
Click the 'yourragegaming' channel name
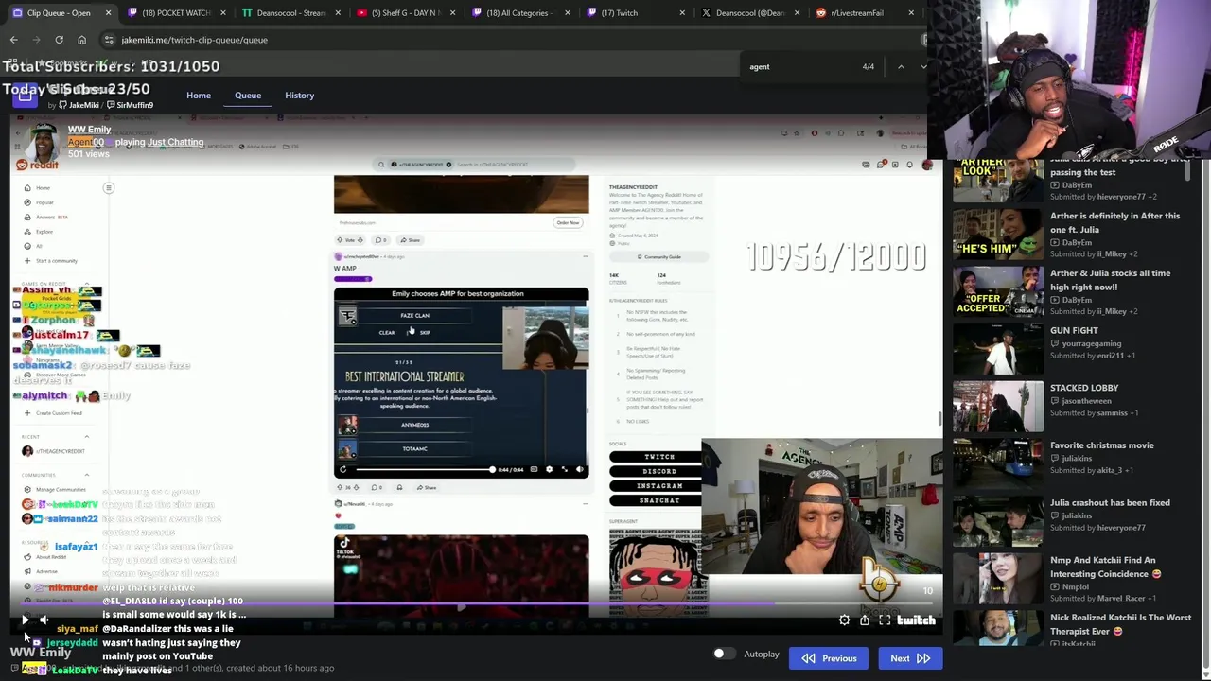coord(1092,343)
